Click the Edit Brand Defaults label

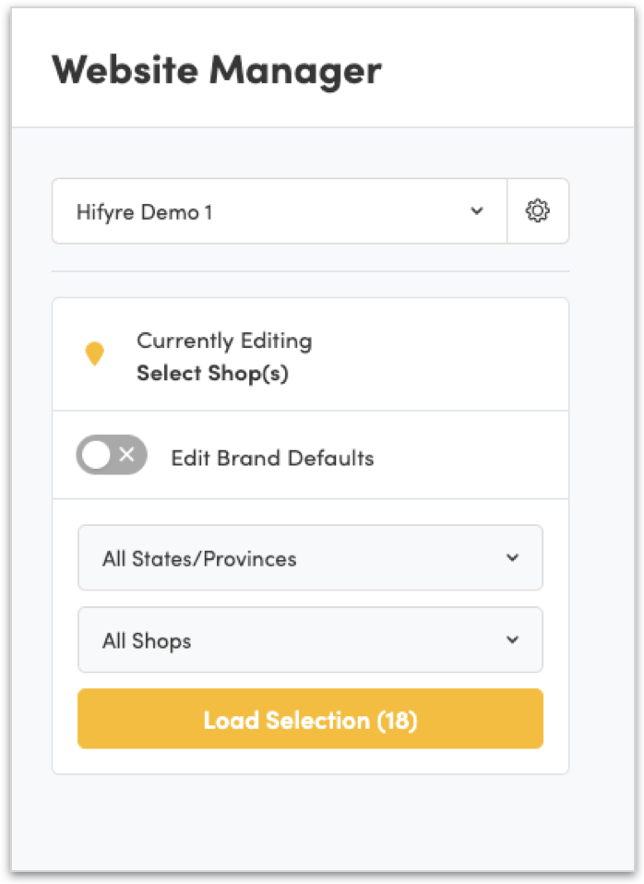click(x=272, y=458)
